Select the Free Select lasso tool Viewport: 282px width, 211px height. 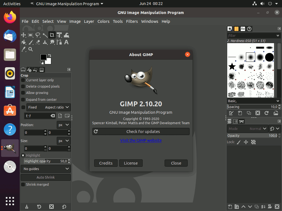pyautogui.click(x=38, y=35)
